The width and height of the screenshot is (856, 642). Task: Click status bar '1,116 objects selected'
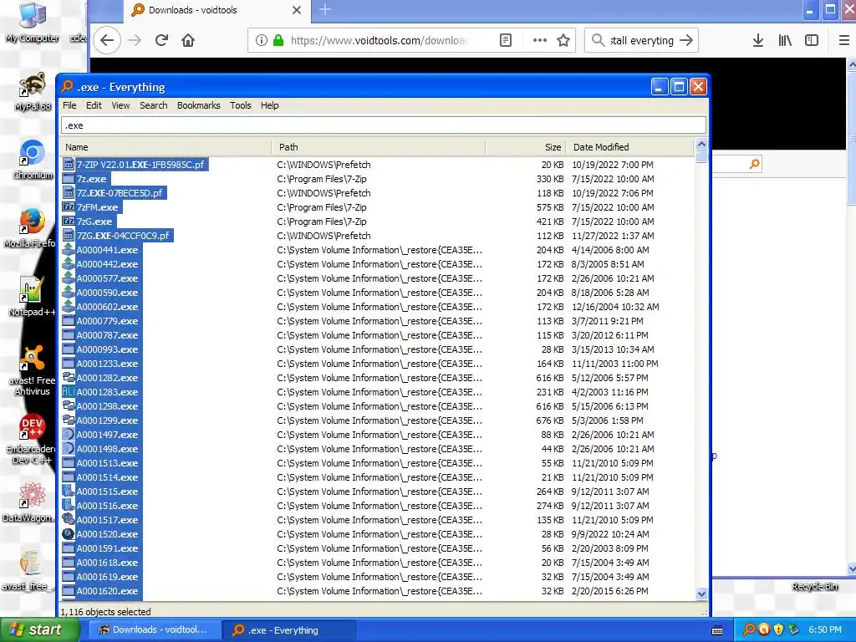105,612
